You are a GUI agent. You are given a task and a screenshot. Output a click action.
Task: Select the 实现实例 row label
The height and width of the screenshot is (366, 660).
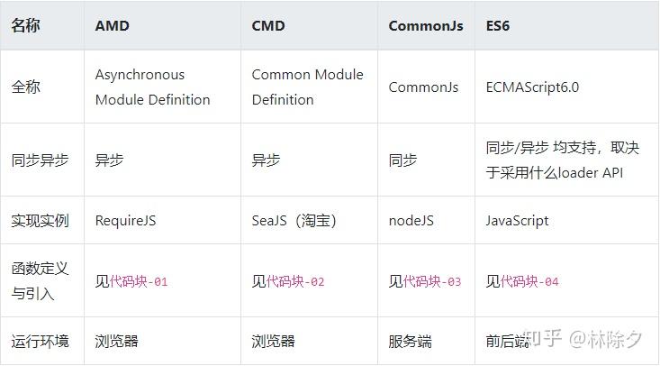point(40,221)
